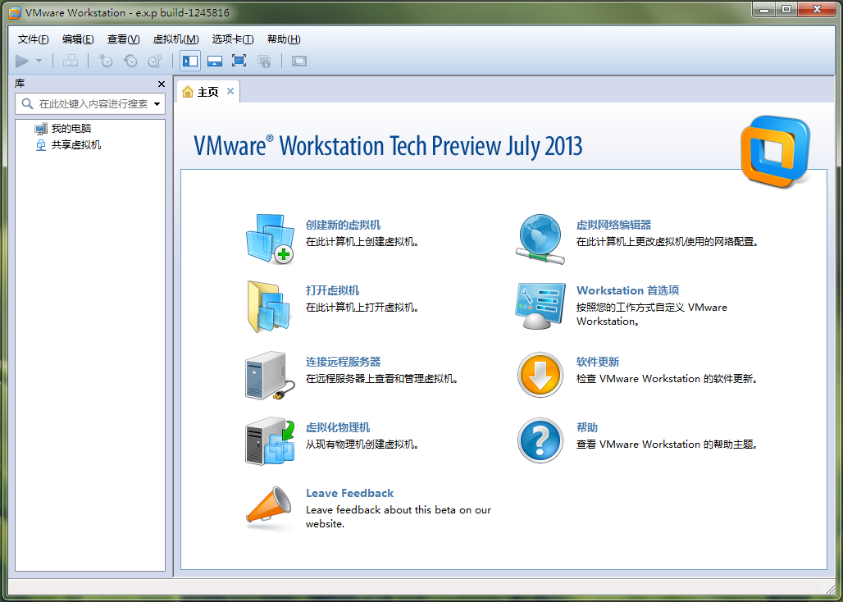This screenshot has width=843, height=602.
Task: Click the 帮助 question mark icon
Action: (x=540, y=440)
